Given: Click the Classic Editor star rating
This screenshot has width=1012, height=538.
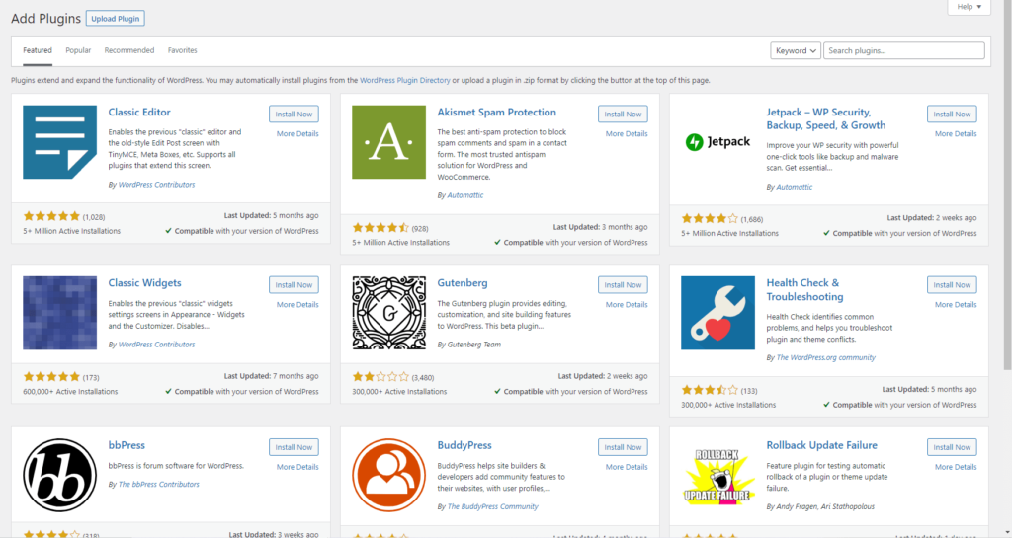Looking at the screenshot, I should (x=51, y=216).
